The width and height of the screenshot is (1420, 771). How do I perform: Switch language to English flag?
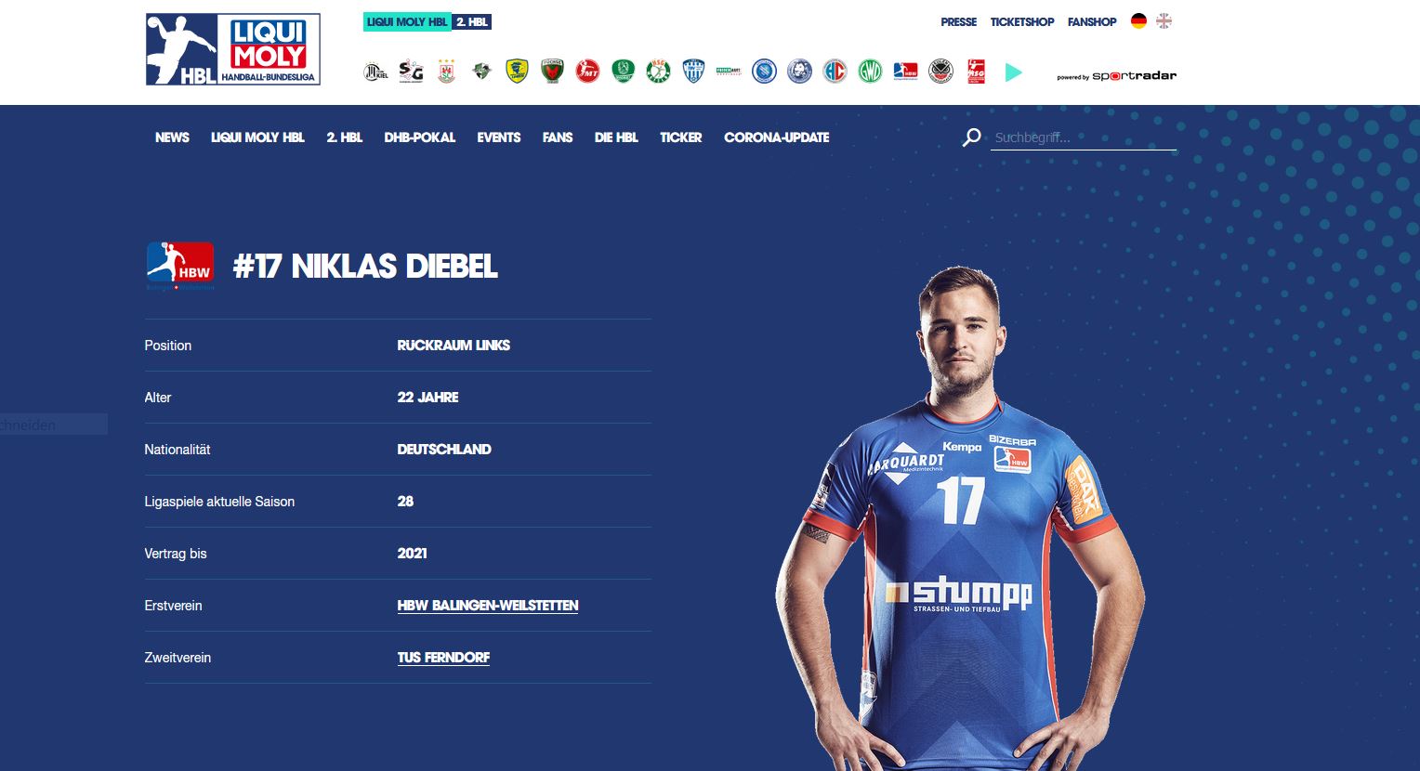1164,21
